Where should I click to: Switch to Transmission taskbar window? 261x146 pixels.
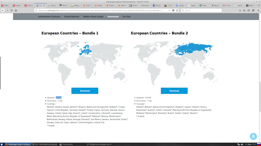(x=66, y=144)
